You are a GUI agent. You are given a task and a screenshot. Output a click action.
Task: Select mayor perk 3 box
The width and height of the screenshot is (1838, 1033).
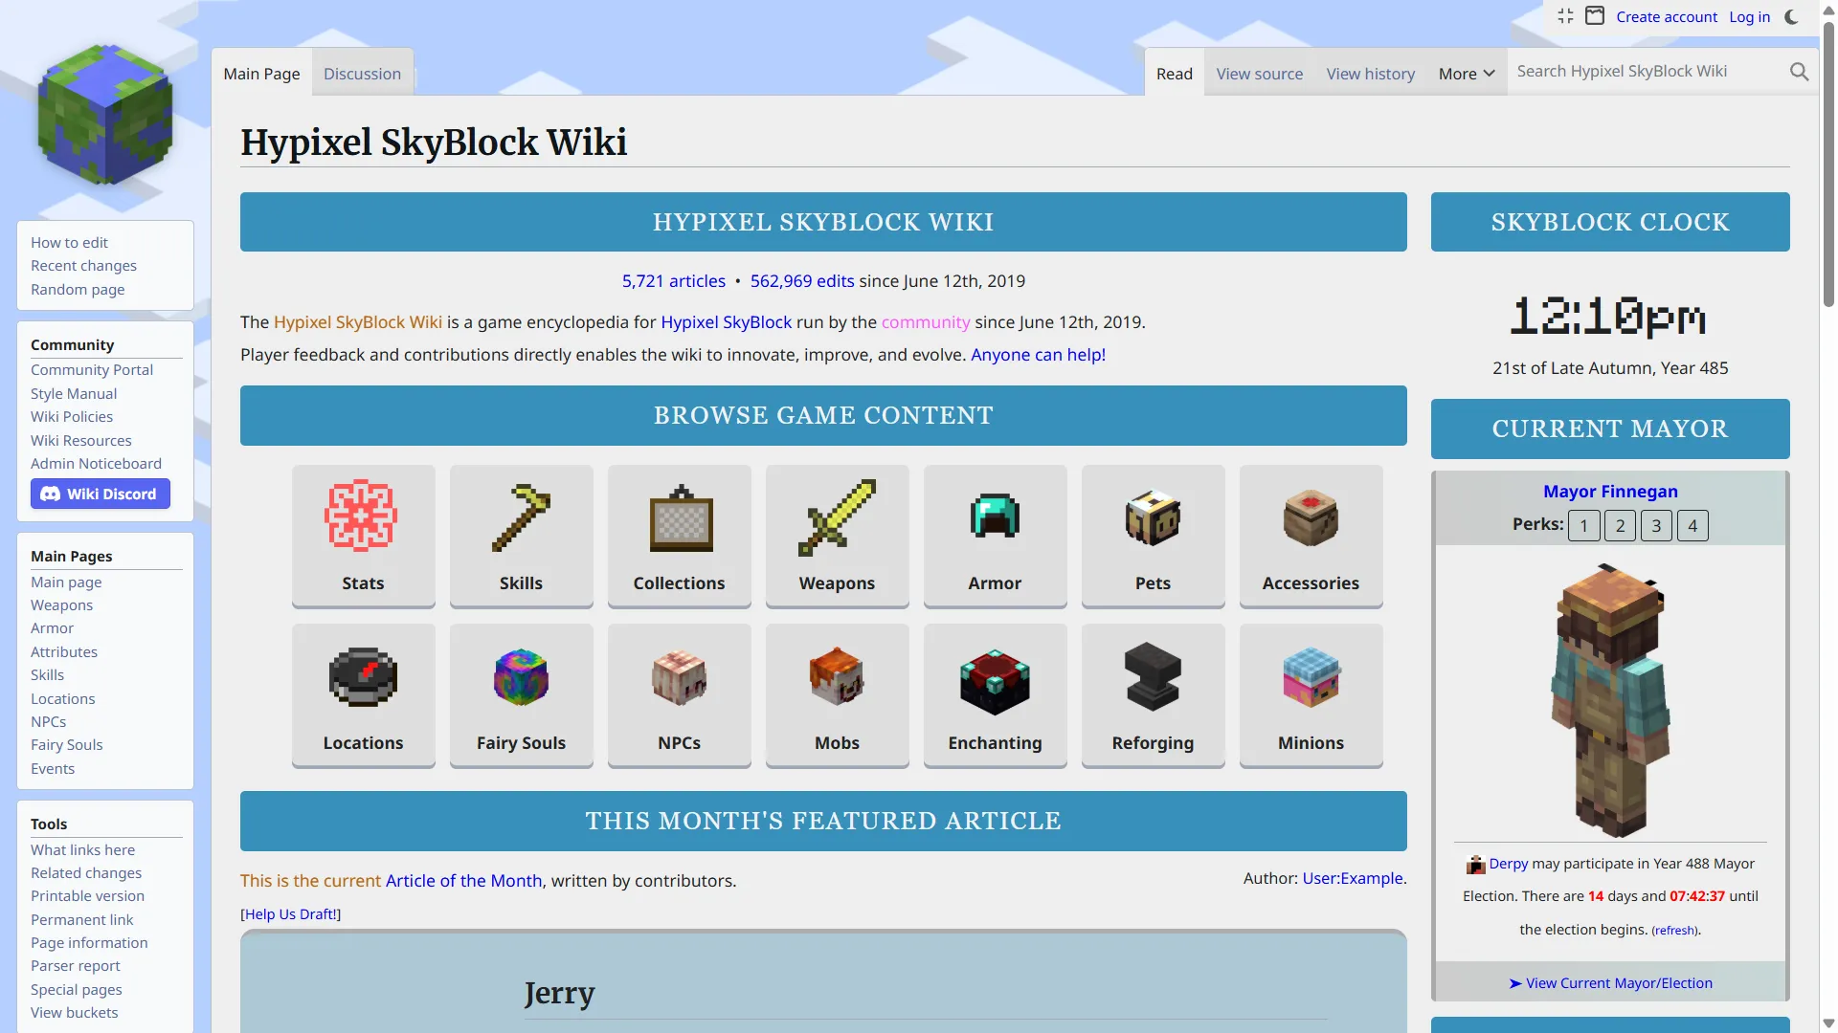coord(1657,525)
